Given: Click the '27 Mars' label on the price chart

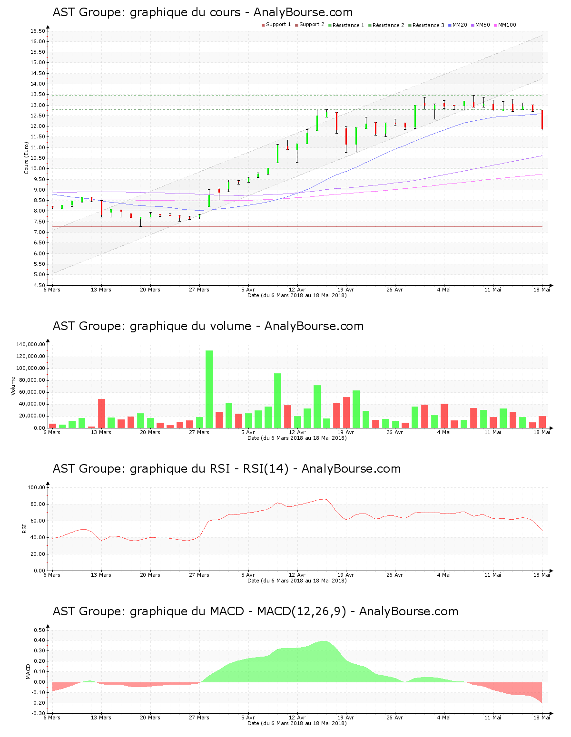Looking at the screenshot, I should [199, 290].
